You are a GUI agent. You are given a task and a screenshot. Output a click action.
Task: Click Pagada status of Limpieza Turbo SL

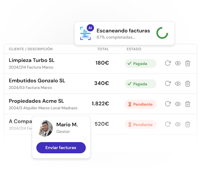pos(140,63)
